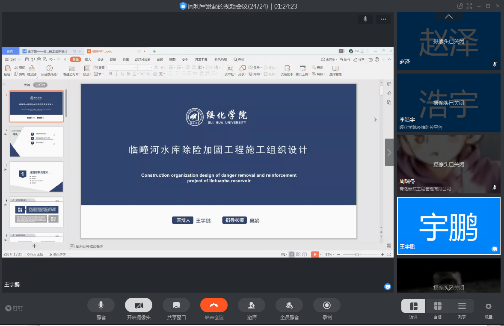The width and height of the screenshot is (504, 326).
Task: Select slide 3 thumbnail
Action: click(36, 177)
